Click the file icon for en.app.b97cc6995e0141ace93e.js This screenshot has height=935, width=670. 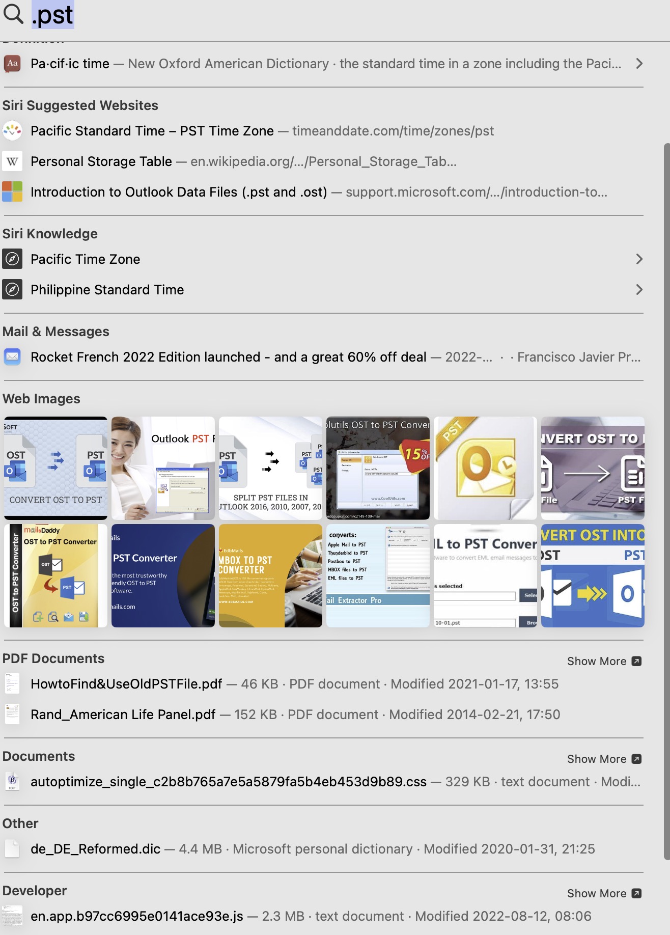pos(12,916)
